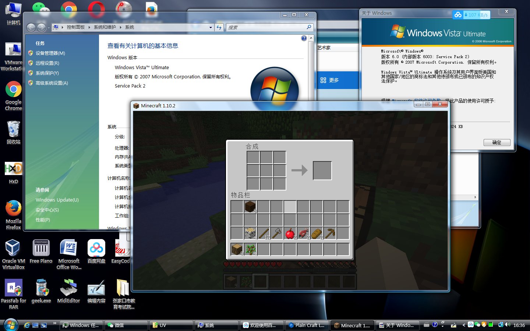Pick up the birch log stack
This screenshot has width=530, height=331.
click(x=250, y=233)
